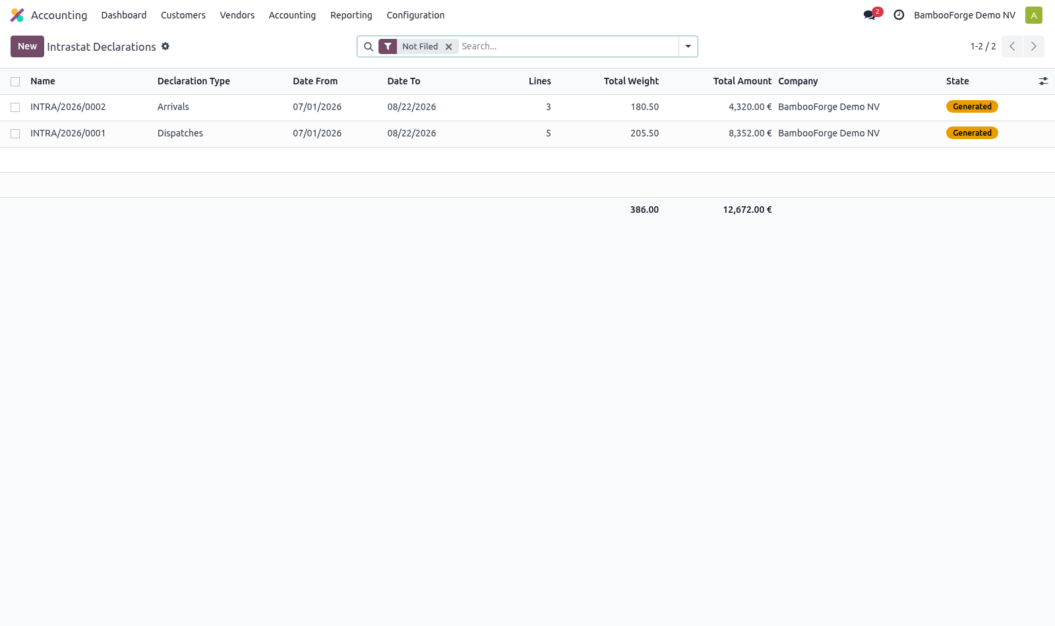
Task: Open the Accounting app home logo
Action: pyautogui.click(x=17, y=15)
